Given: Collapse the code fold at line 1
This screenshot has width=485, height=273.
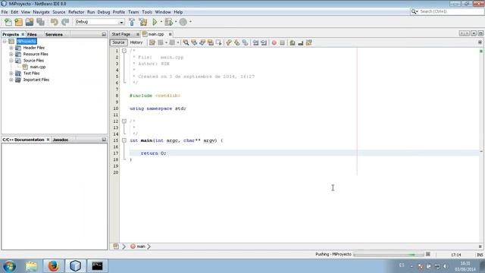Looking at the screenshot, I should point(124,51).
